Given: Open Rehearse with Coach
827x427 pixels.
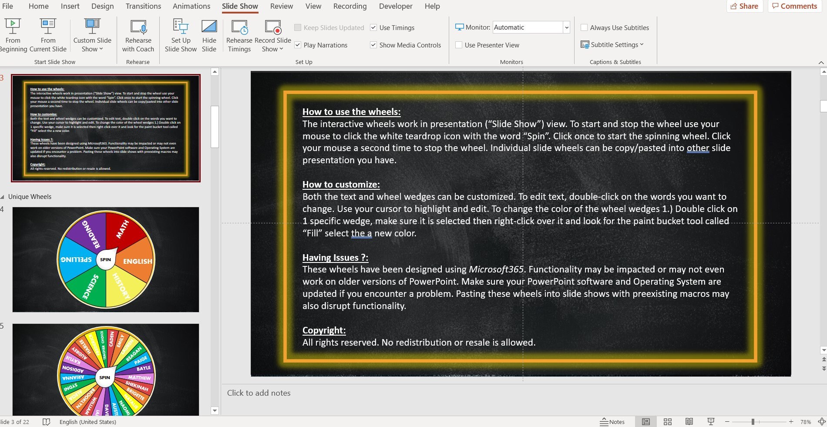Looking at the screenshot, I should click(138, 35).
